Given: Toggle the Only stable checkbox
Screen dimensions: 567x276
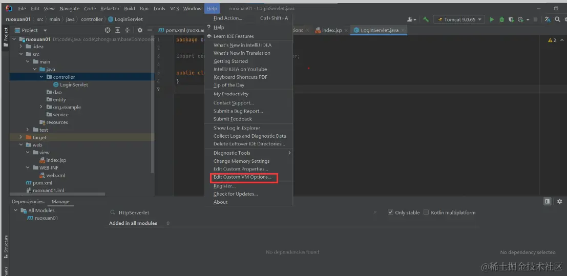Looking at the screenshot, I should [x=390, y=213].
